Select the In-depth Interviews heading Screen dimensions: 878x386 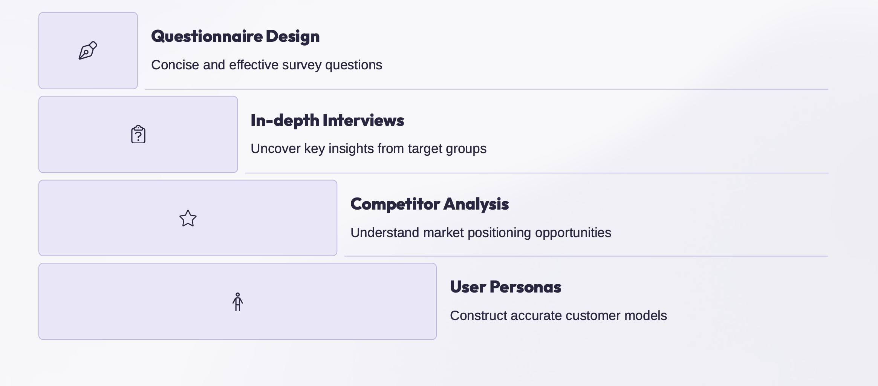coord(327,121)
